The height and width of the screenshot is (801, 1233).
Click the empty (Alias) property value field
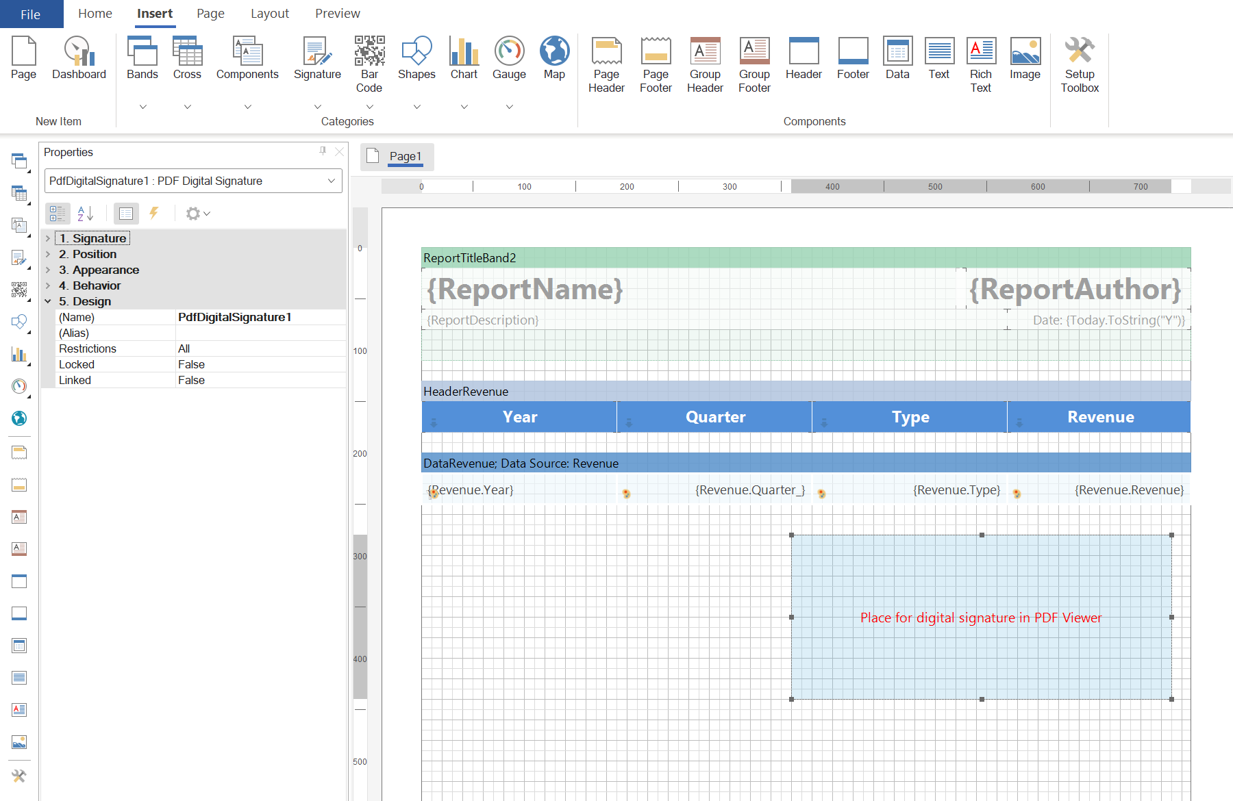click(260, 333)
